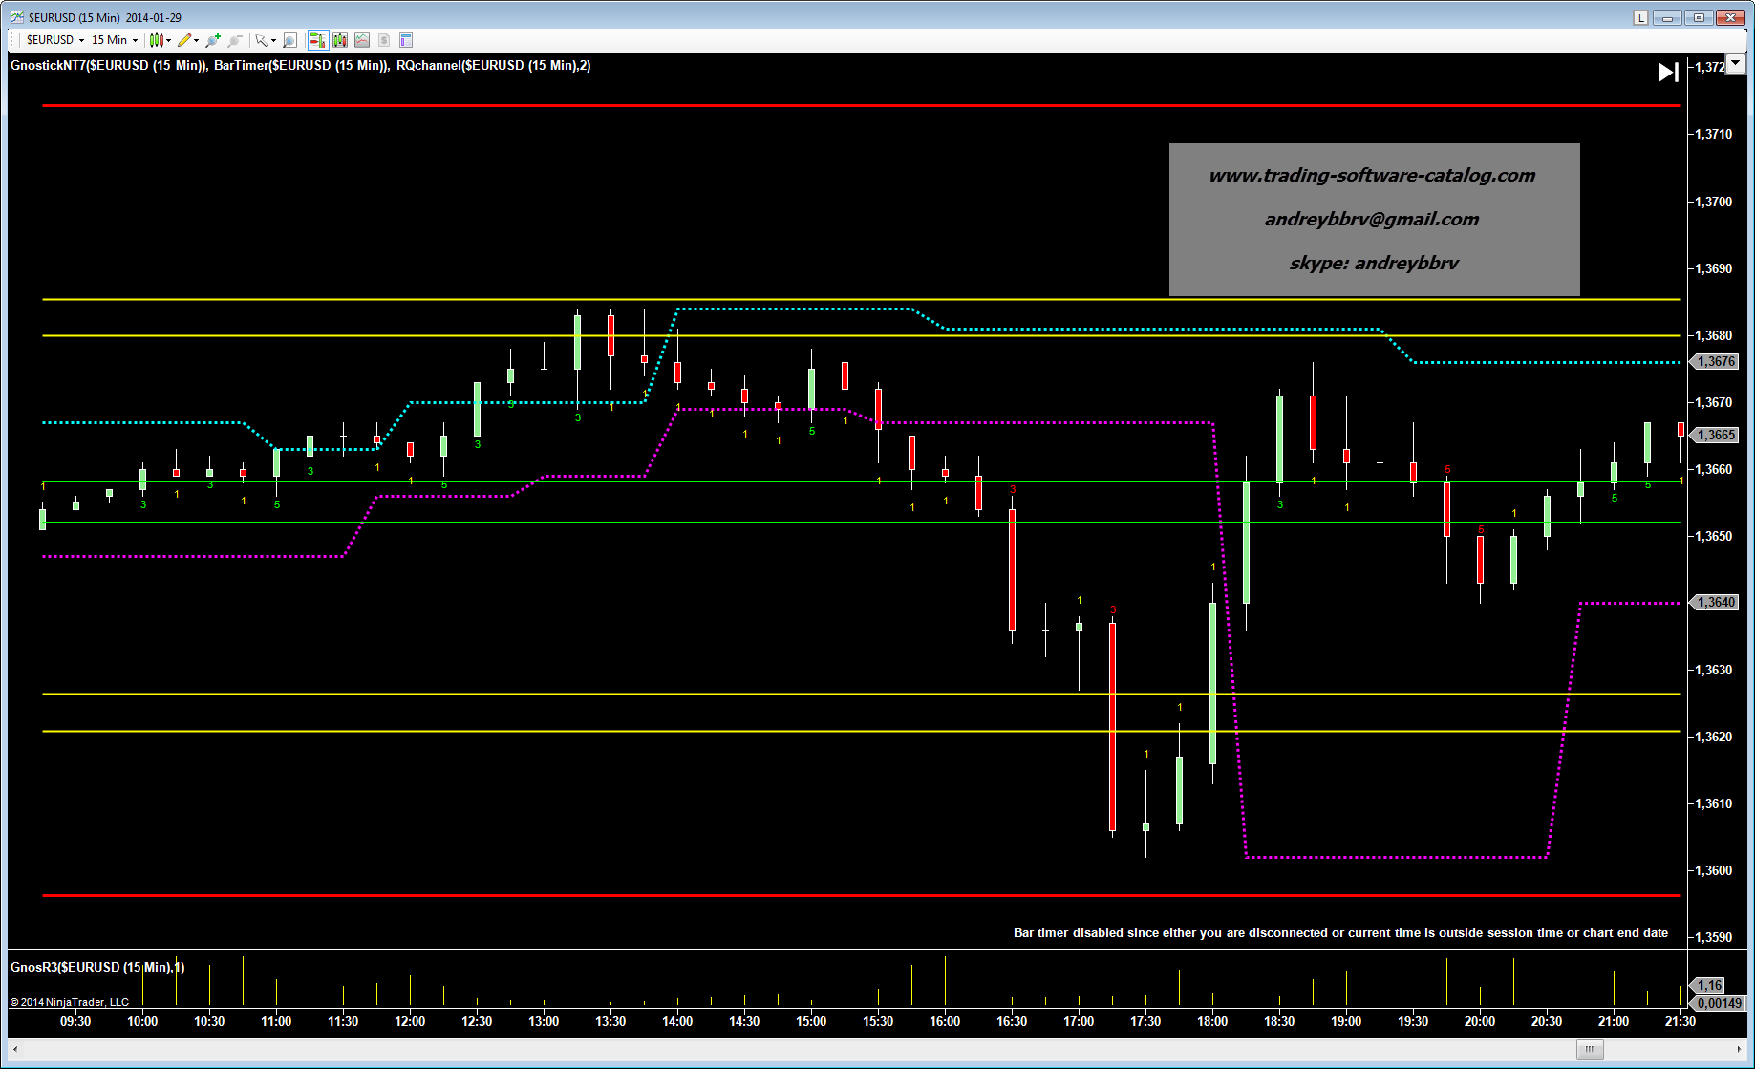
Task: Open the 15 Min interval dropdown
Action: [114, 40]
